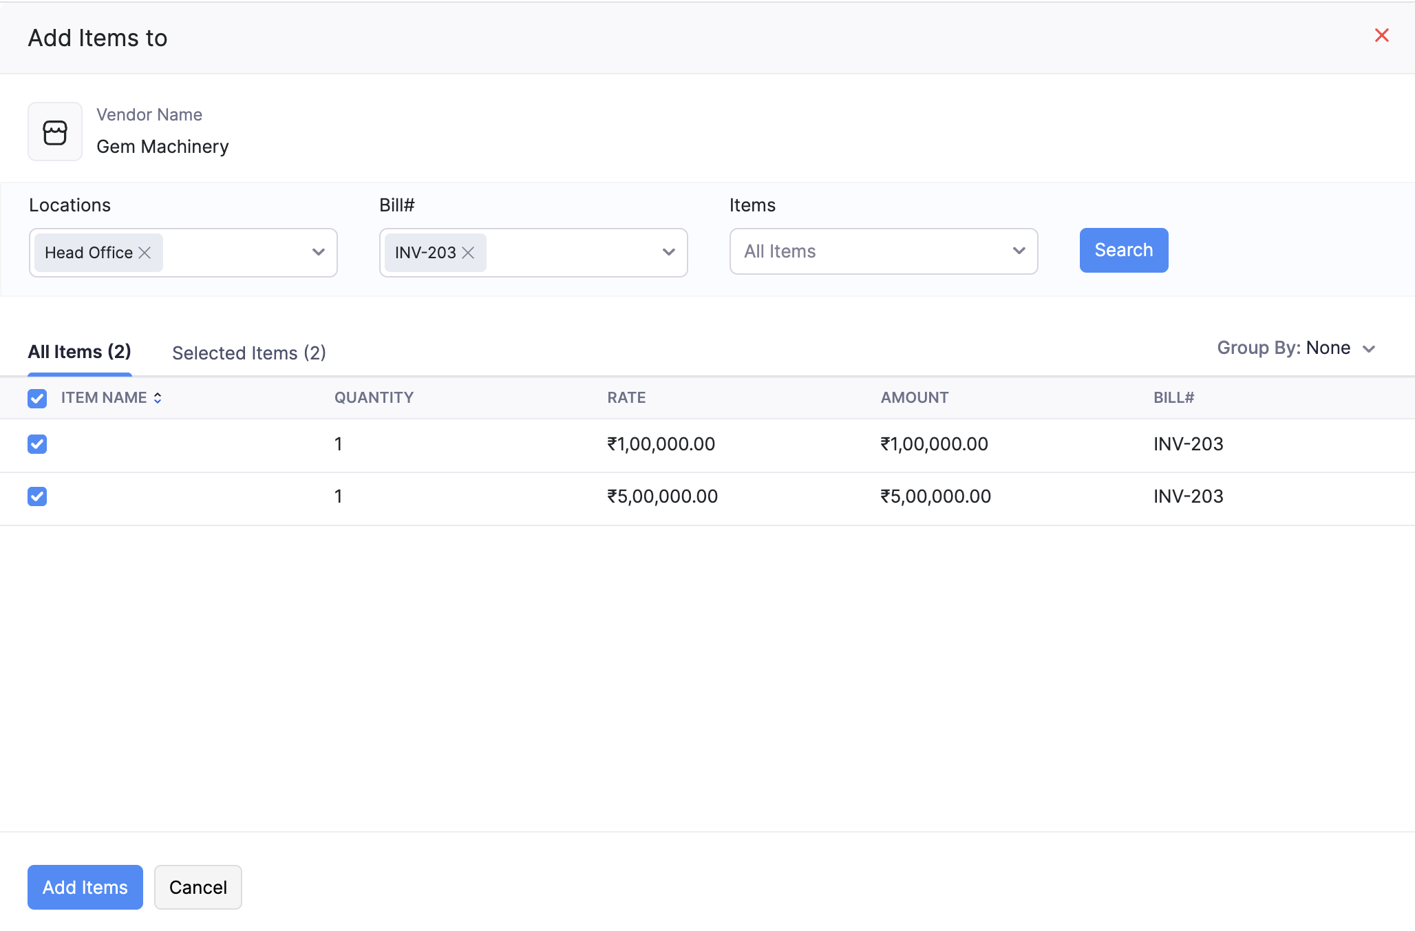
Task: Close the Add Items dialog with red X
Action: (x=1381, y=35)
